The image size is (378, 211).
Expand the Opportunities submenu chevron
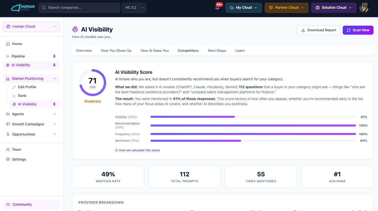[x=54, y=134]
